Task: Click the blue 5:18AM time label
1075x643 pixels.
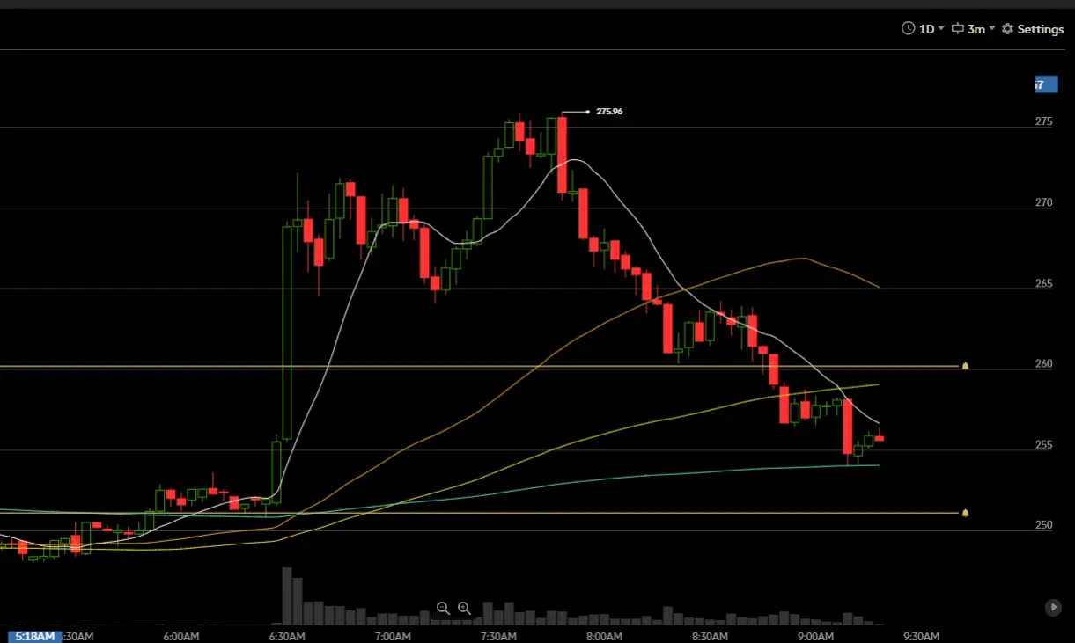Action: (33, 636)
